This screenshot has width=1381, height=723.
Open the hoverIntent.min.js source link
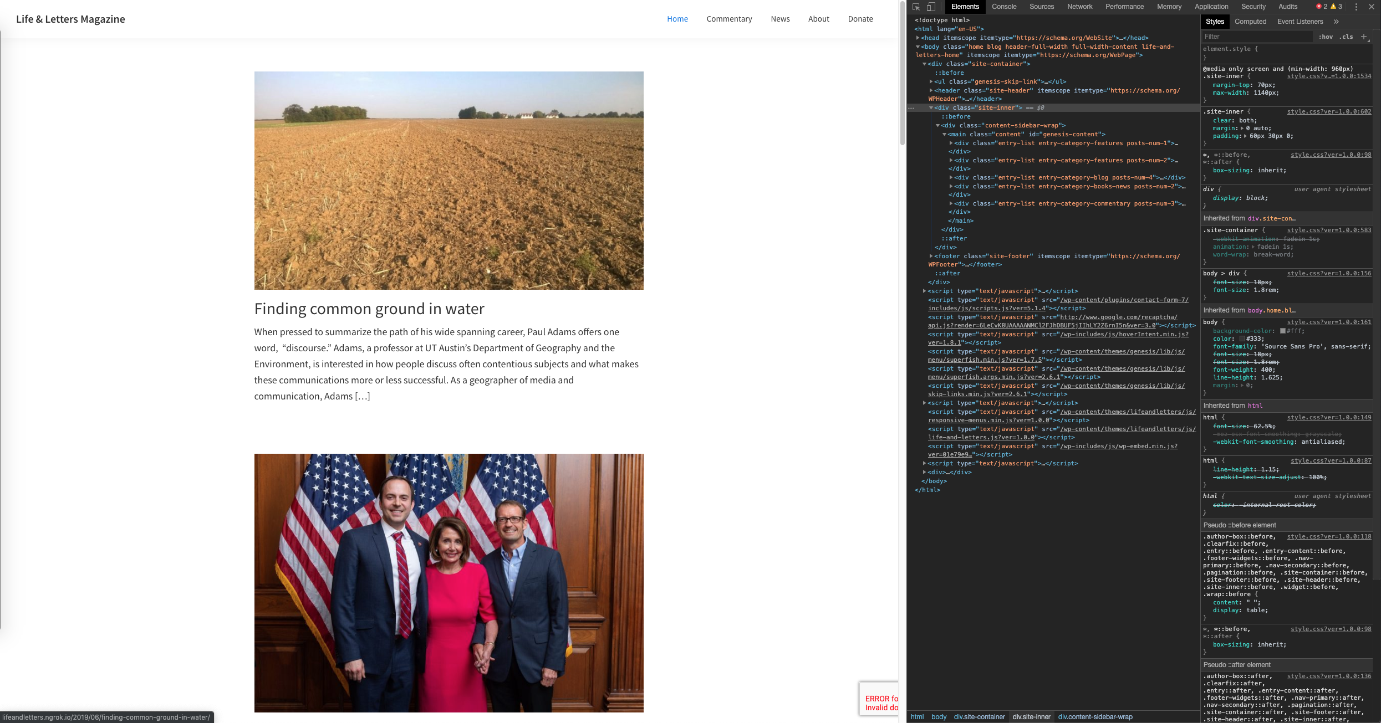1058,338
